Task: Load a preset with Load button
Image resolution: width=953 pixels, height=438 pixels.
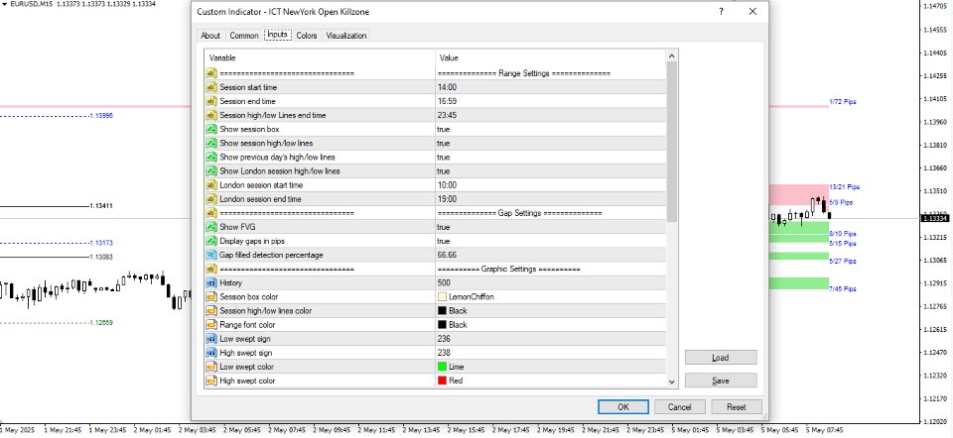Action: tap(721, 358)
